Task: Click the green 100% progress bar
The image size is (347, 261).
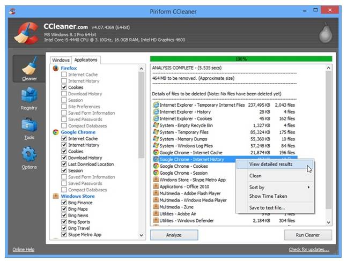Action: 241,59
